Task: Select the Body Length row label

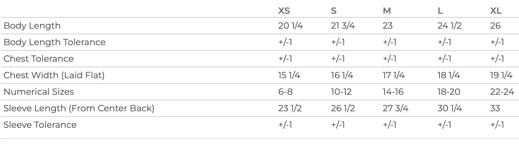Action: (x=32, y=26)
